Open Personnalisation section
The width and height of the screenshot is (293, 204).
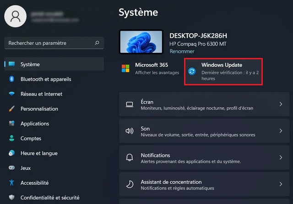pyautogui.click(x=54, y=109)
